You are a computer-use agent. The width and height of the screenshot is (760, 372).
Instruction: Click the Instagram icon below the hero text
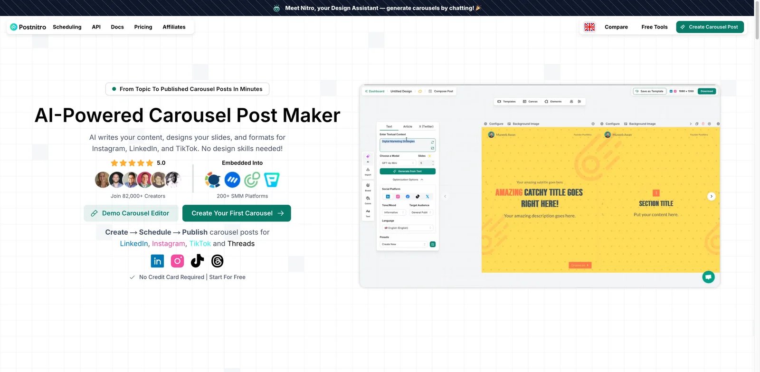tap(177, 261)
